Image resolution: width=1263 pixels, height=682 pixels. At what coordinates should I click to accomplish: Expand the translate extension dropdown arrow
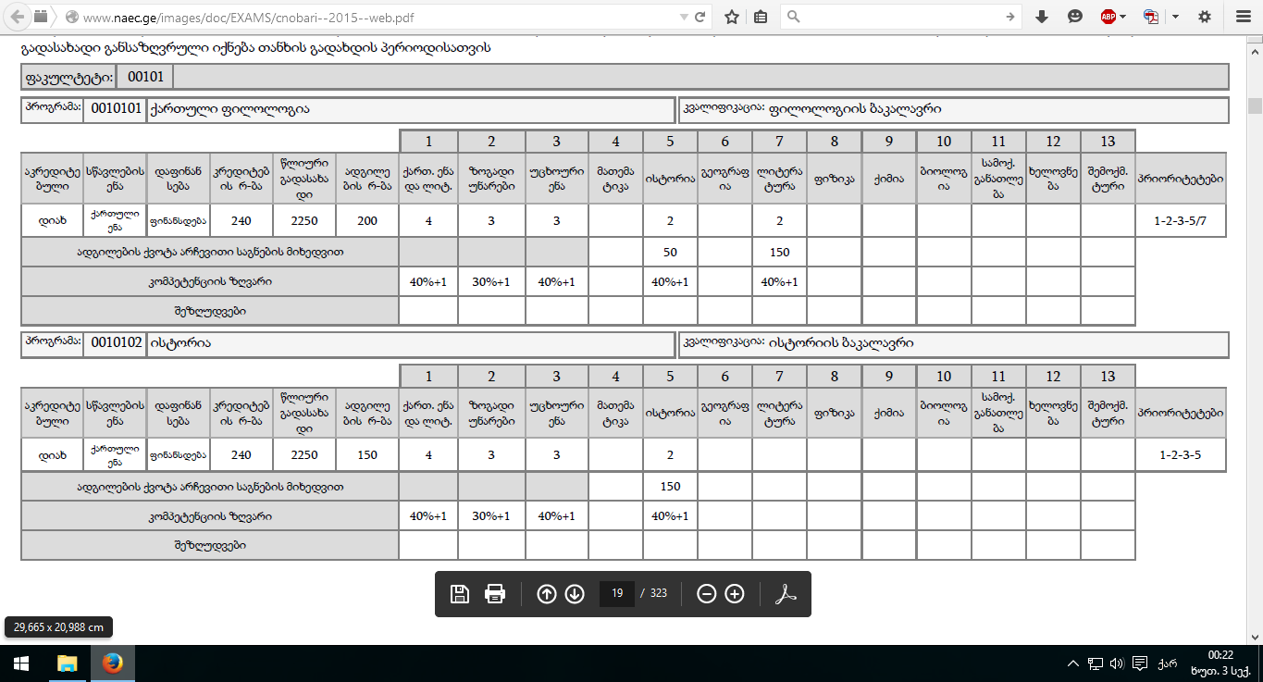[x=1176, y=17]
